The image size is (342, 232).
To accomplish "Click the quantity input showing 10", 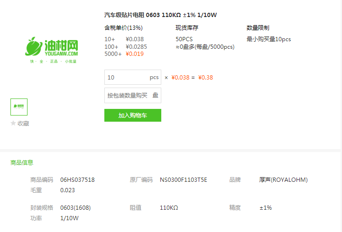I will point(133,77).
